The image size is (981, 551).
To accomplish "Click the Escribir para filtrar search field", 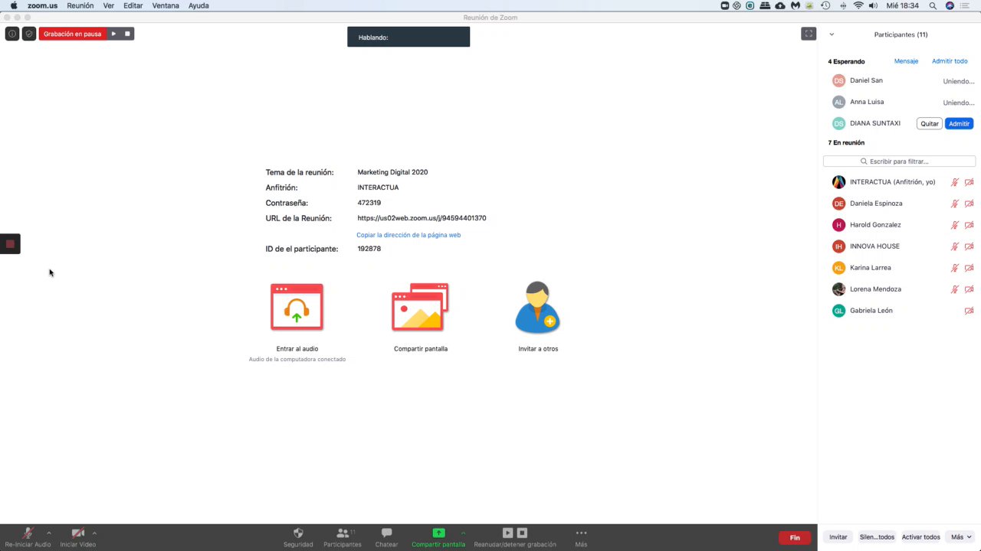I will 899,161.
